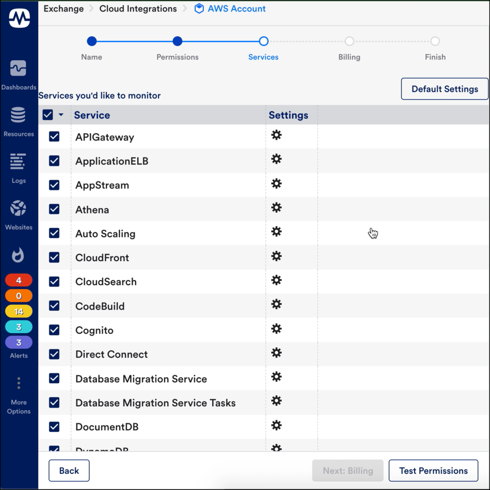Jump to the Billing wizard step

(x=349, y=41)
